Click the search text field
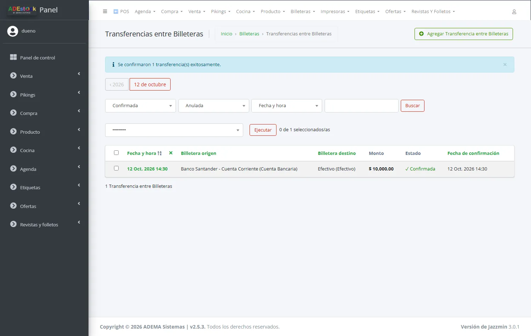531x336 pixels. click(361, 106)
